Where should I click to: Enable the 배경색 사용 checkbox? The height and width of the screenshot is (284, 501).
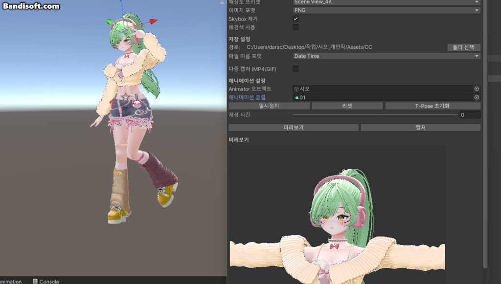point(295,28)
